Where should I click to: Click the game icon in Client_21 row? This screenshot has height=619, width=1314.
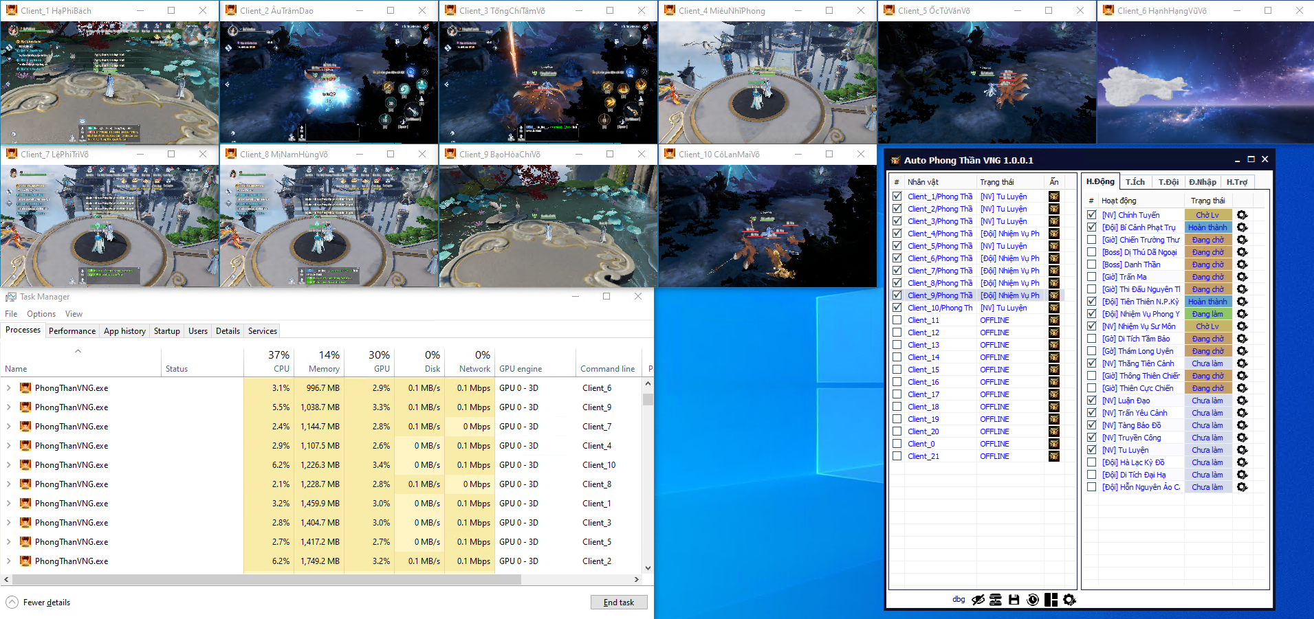[1054, 456]
